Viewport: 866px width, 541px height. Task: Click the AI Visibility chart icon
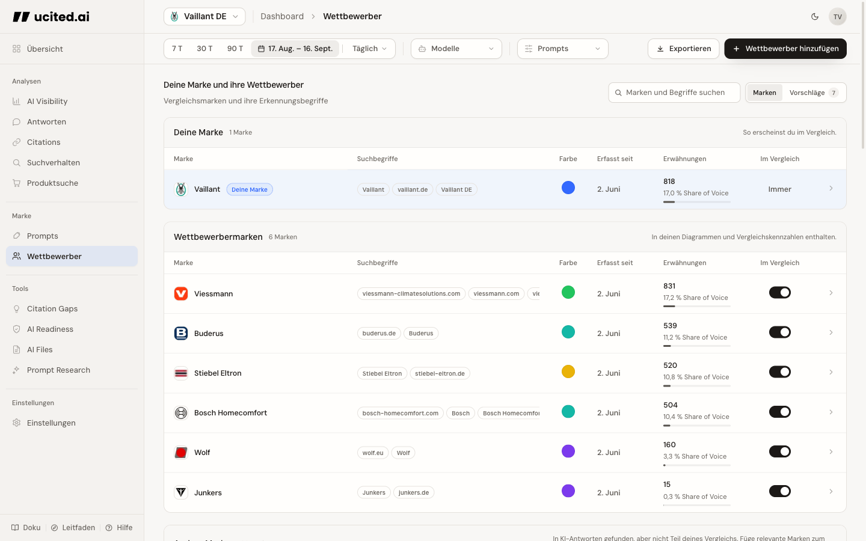click(x=16, y=102)
